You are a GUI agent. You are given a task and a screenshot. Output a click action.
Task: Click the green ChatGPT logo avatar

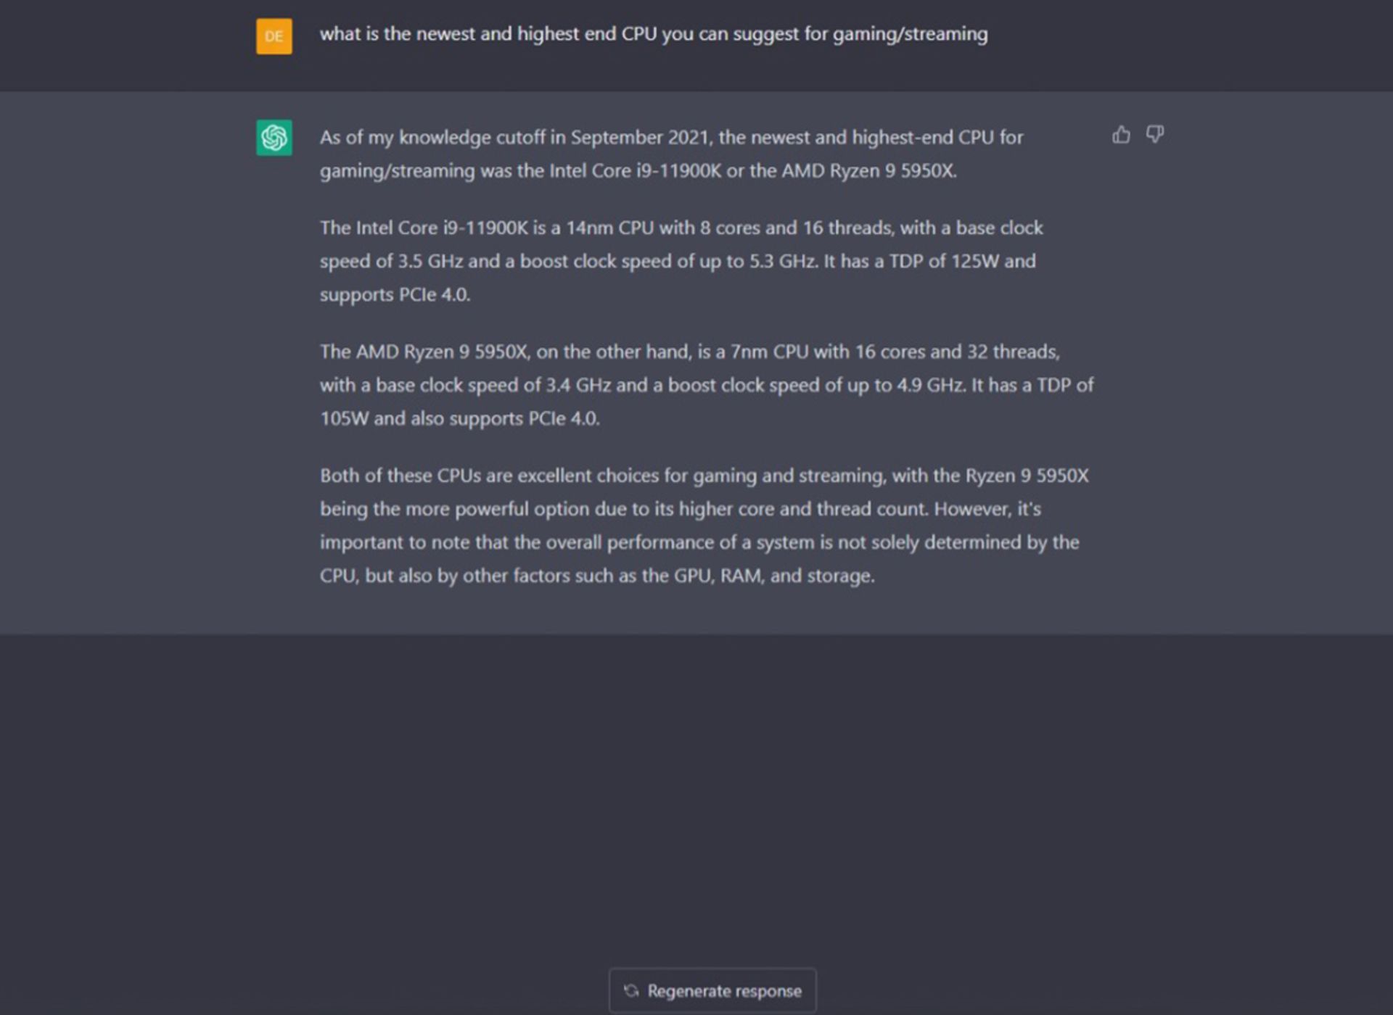click(x=274, y=137)
